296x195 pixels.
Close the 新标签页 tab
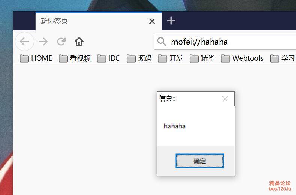[x=152, y=21]
